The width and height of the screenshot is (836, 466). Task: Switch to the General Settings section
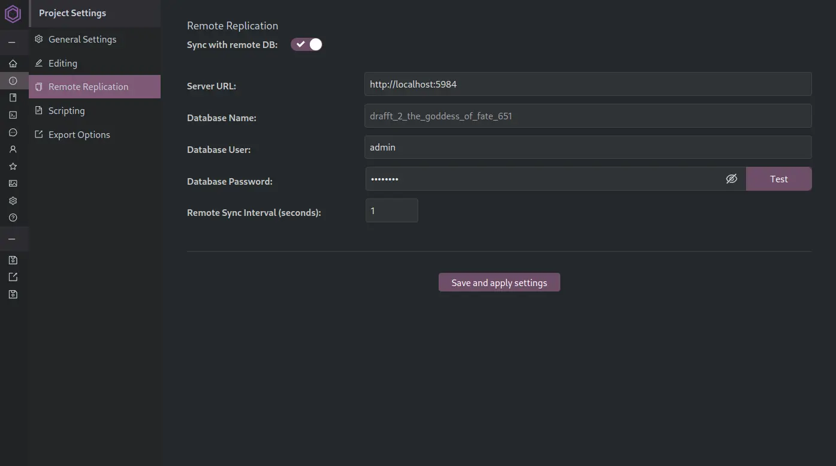82,39
